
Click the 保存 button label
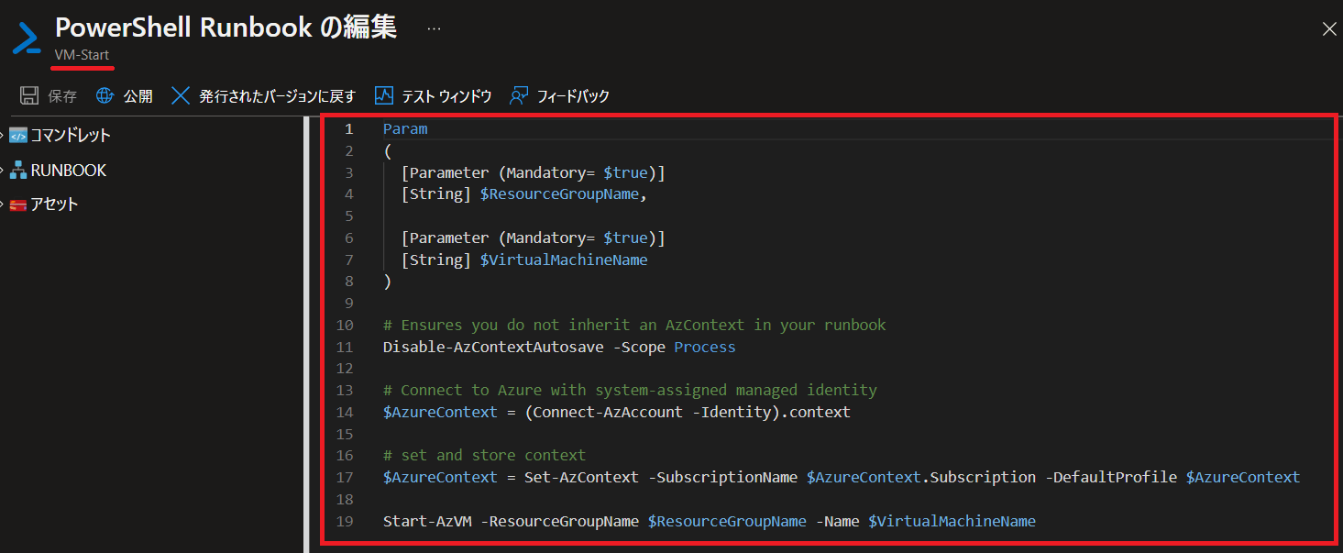tap(62, 95)
